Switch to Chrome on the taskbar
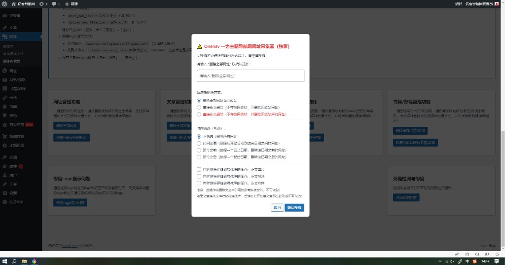The image size is (505, 265). [34, 261]
